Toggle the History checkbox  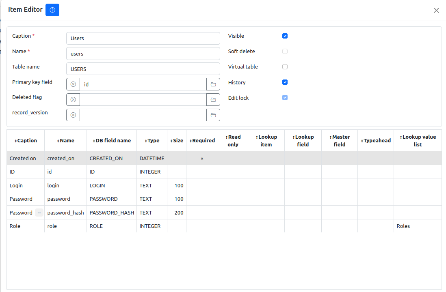pyautogui.click(x=285, y=82)
